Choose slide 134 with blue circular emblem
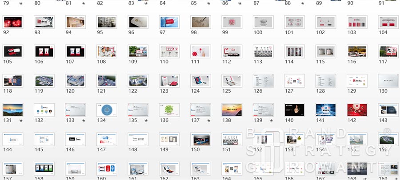This screenshot has width=400, height=180. tap(107, 110)
